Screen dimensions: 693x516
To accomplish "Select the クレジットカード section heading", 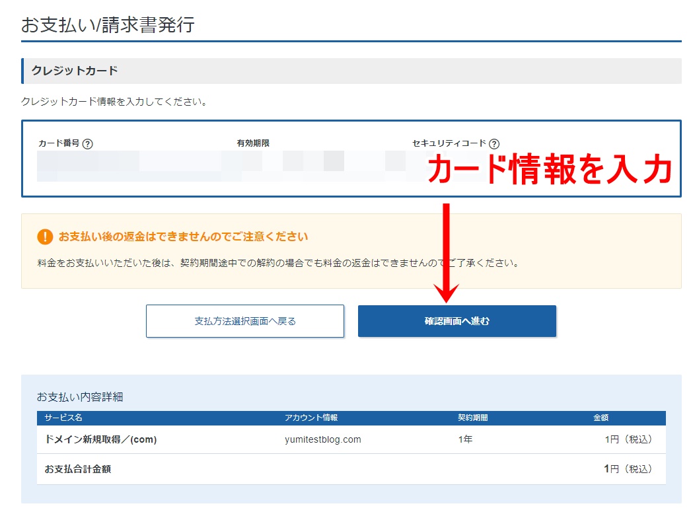I will pyautogui.click(x=75, y=71).
